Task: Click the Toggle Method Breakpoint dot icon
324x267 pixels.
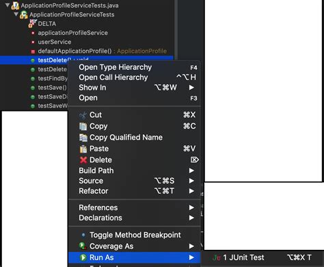Action: tap(83, 235)
